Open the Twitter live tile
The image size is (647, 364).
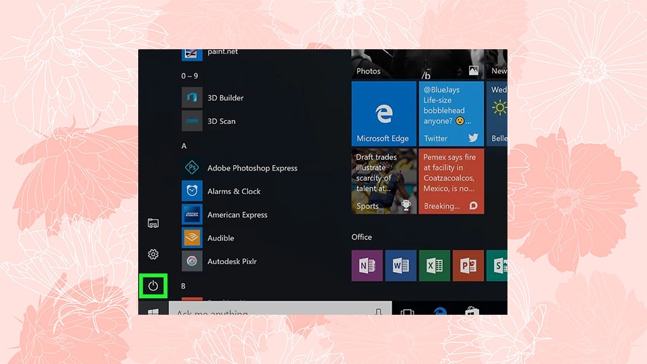click(451, 114)
